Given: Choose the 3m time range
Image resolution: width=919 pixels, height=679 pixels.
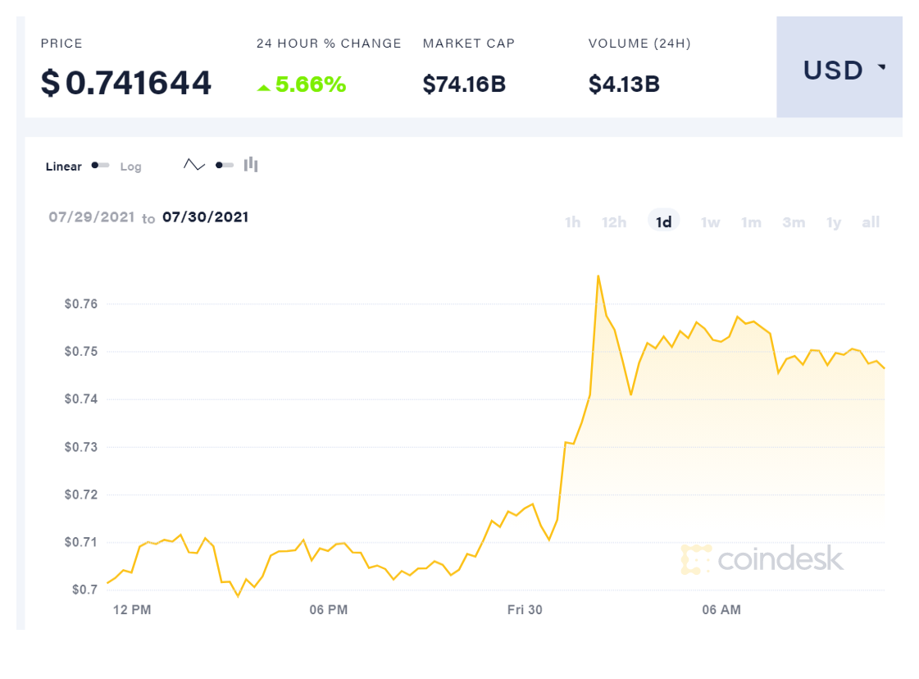Looking at the screenshot, I should coord(794,222).
